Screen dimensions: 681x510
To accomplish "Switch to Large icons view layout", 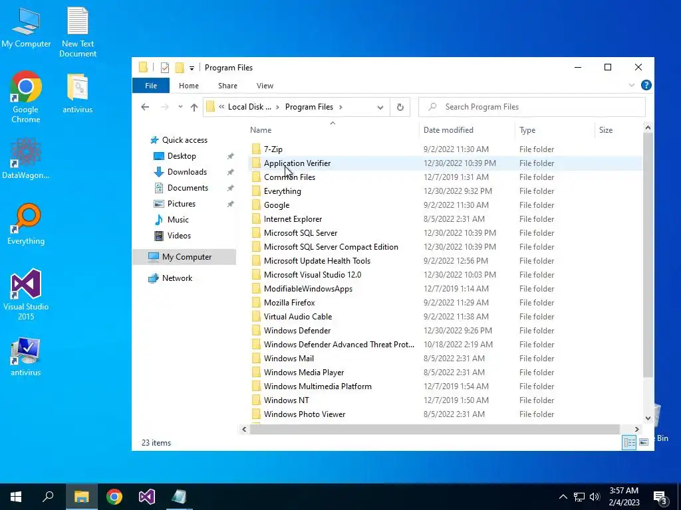I will point(644,442).
